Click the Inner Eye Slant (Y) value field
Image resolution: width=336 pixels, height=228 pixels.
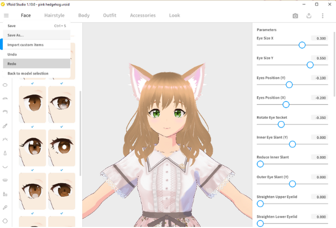click(x=319, y=138)
